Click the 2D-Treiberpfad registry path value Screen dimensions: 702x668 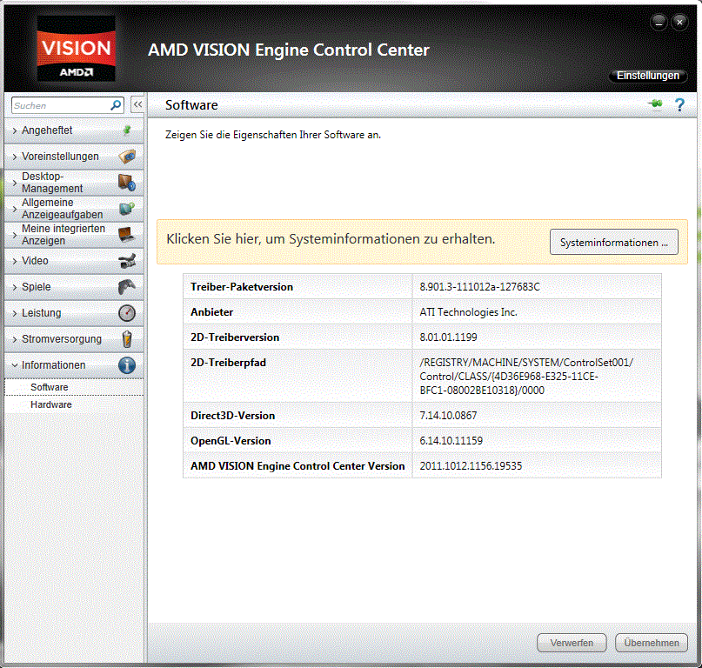click(526, 377)
